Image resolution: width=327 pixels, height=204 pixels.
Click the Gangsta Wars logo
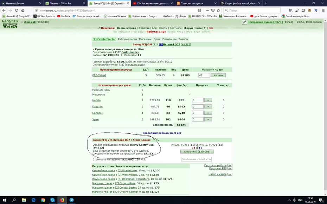(x=10, y=24)
